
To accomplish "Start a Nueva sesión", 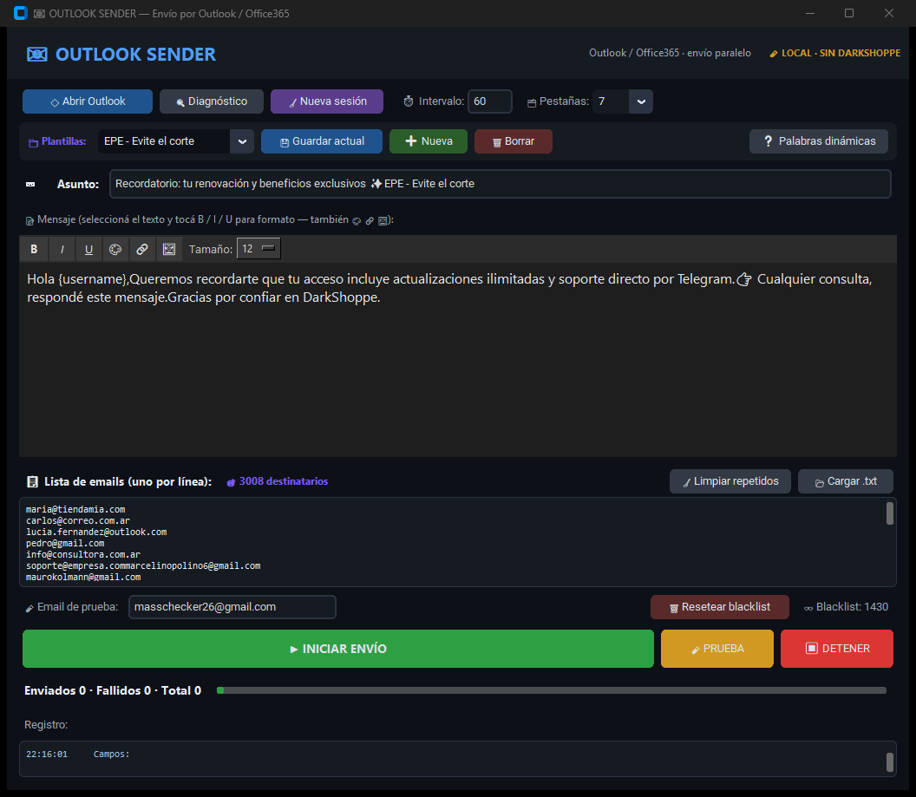I will click(327, 101).
